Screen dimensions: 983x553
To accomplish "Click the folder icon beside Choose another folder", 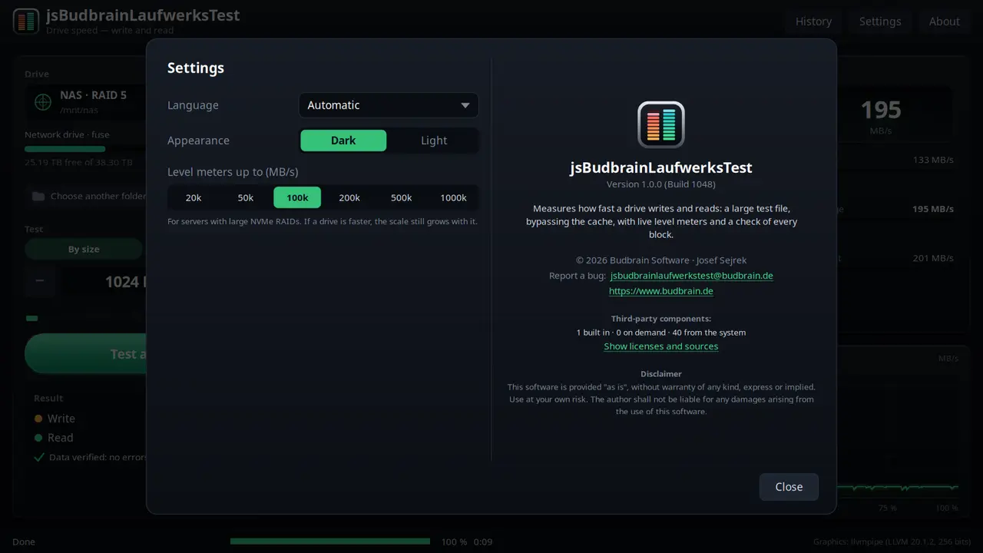I will (x=38, y=197).
